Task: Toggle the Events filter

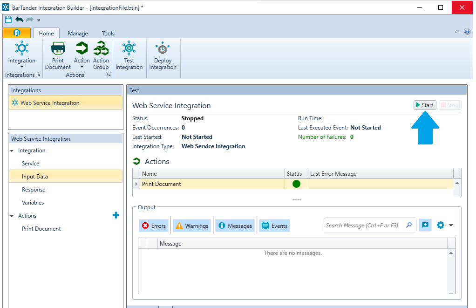Action: coord(274,226)
